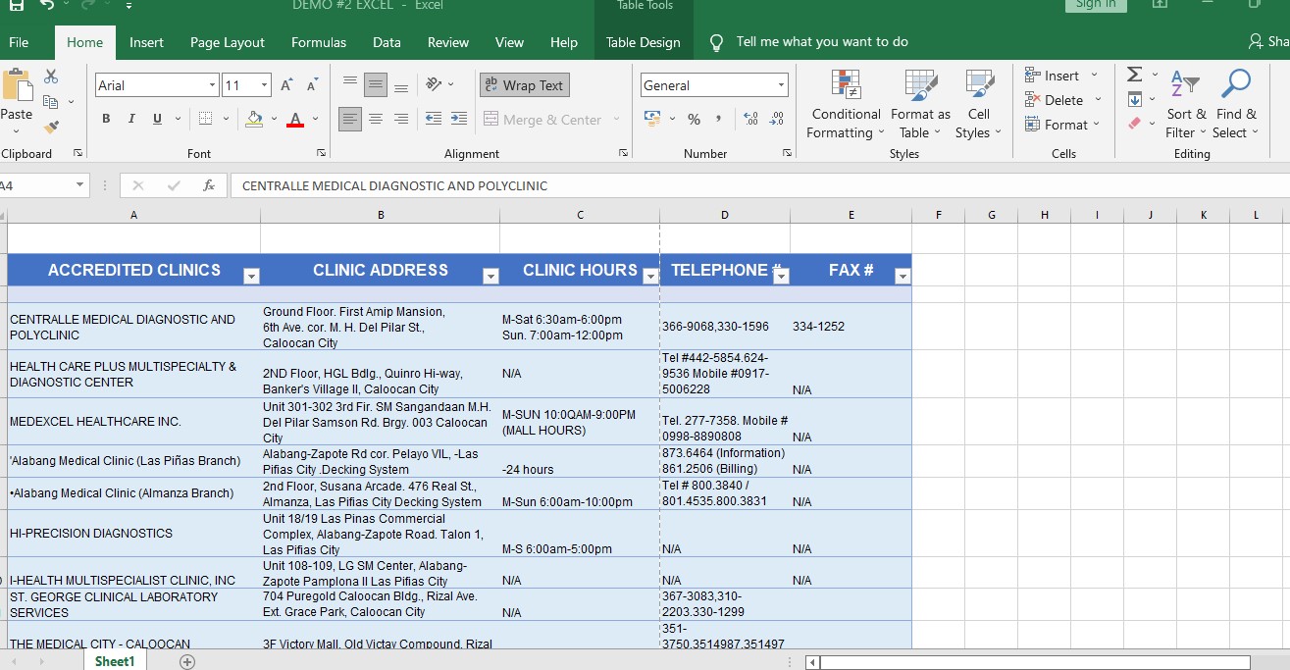Click Merge & Center button
The image size is (1290, 670).
tap(543, 120)
